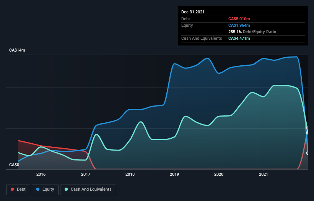Toggle the Cash And Equivalents legend button
314x201 pixels.
88,190
